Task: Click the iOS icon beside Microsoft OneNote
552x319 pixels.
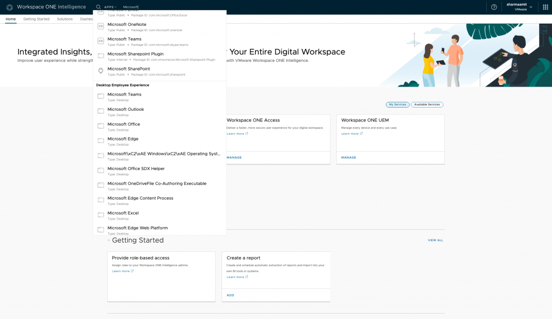Action: click(x=101, y=26)
